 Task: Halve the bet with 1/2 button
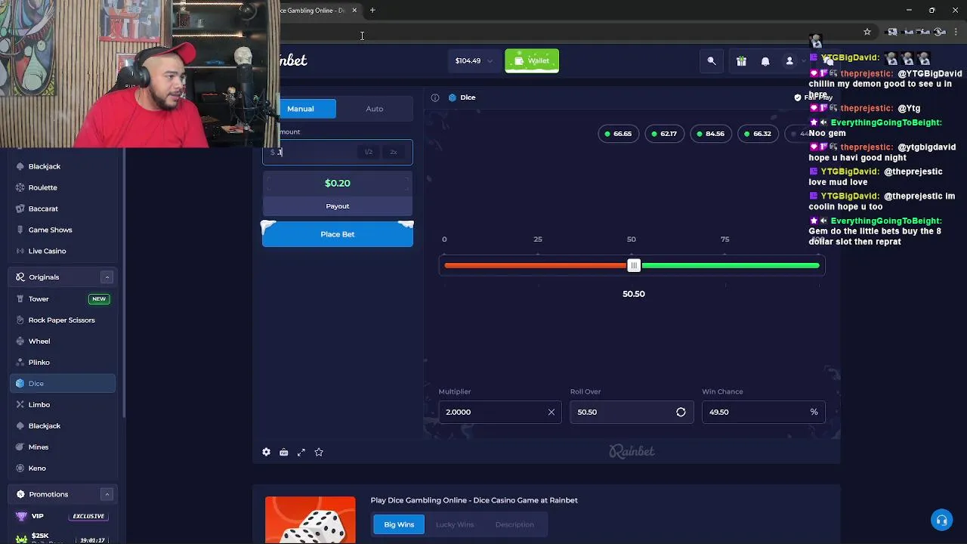pyautogui.click(x=369, y=152)
